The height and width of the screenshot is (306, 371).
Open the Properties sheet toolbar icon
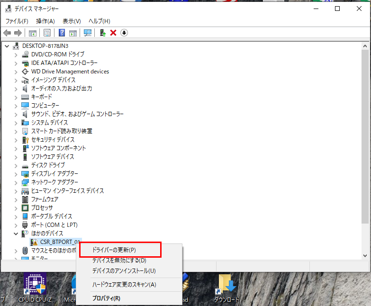(x=47, y=33)
